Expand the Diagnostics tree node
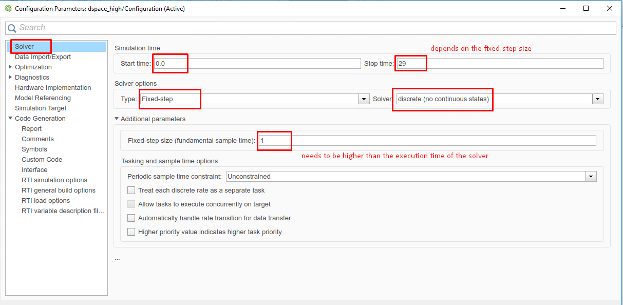Screen dimensions: 623x305 coord(10,78)
